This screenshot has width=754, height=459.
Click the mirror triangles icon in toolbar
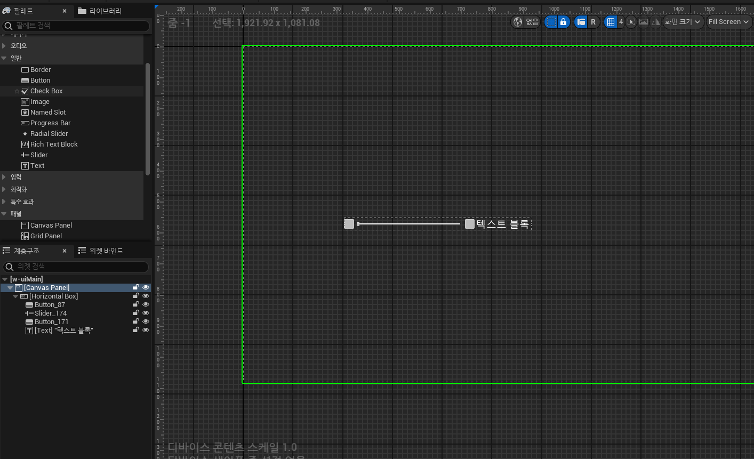pyautogui.click(x=656, y=22)
